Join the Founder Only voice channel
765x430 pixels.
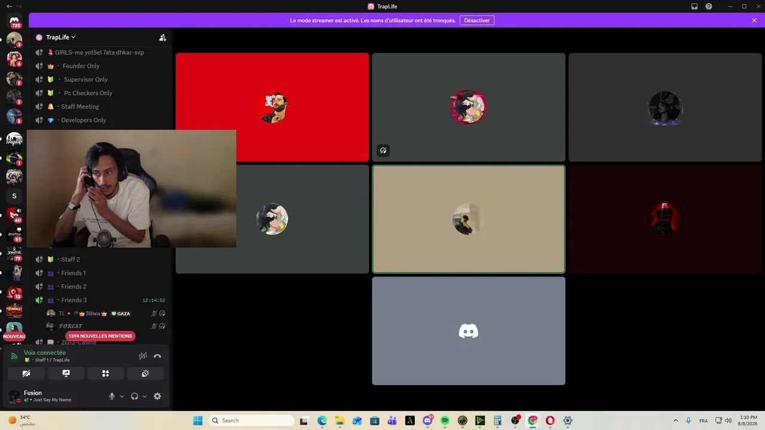[100, 66]
